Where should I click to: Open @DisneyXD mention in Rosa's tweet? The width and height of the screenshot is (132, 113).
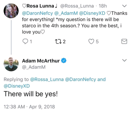[92, 13]
